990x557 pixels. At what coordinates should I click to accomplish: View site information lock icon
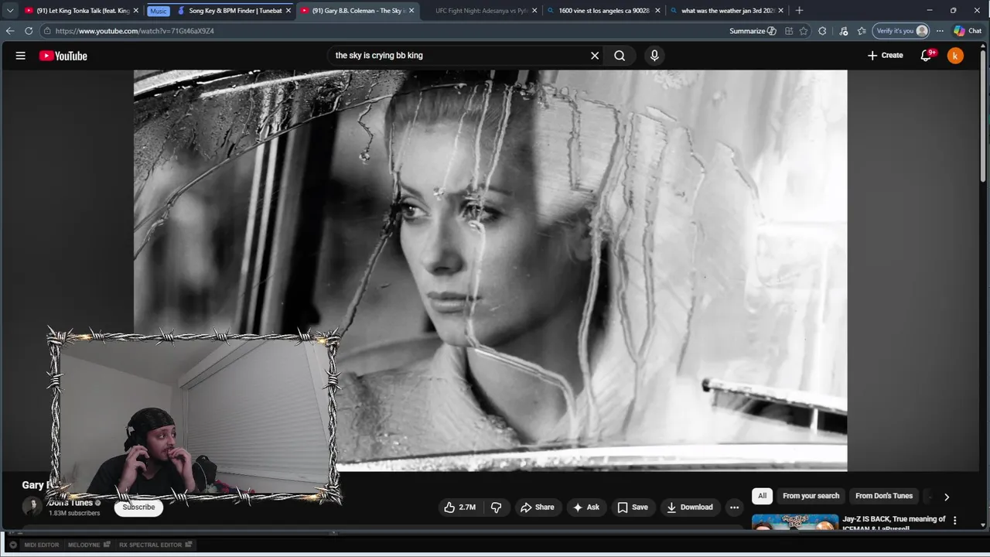tap(47, 31)
